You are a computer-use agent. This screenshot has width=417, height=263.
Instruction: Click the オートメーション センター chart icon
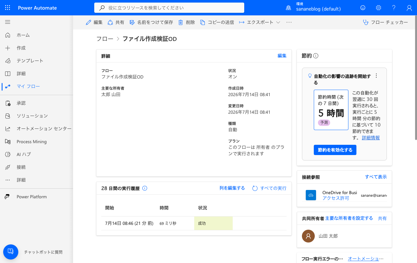point(8,128)
